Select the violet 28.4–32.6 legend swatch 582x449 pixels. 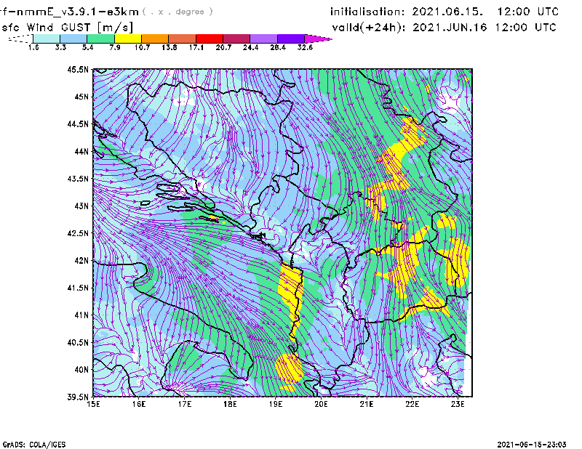(x=290, y=39)
